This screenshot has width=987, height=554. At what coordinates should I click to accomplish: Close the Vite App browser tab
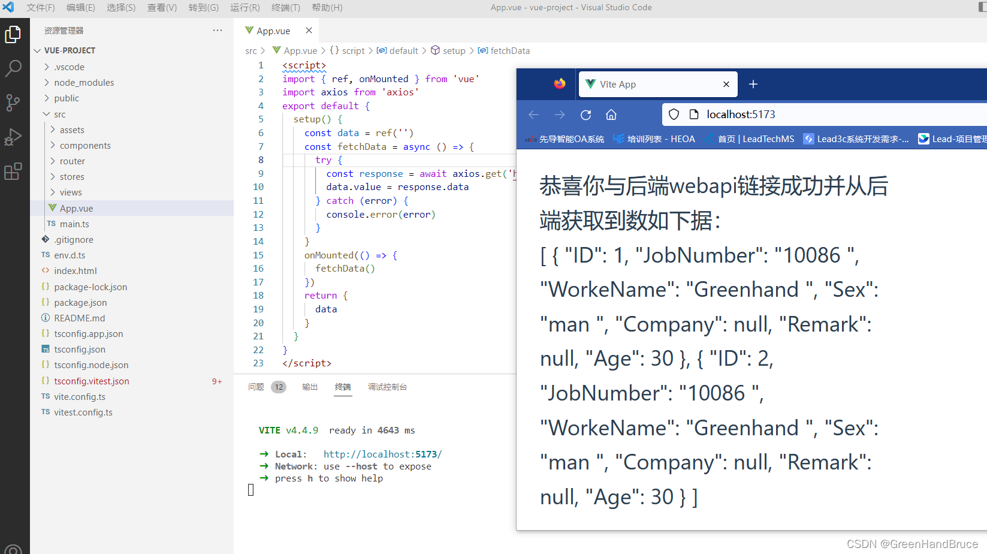pyautogui.click(x=726, y=84)
